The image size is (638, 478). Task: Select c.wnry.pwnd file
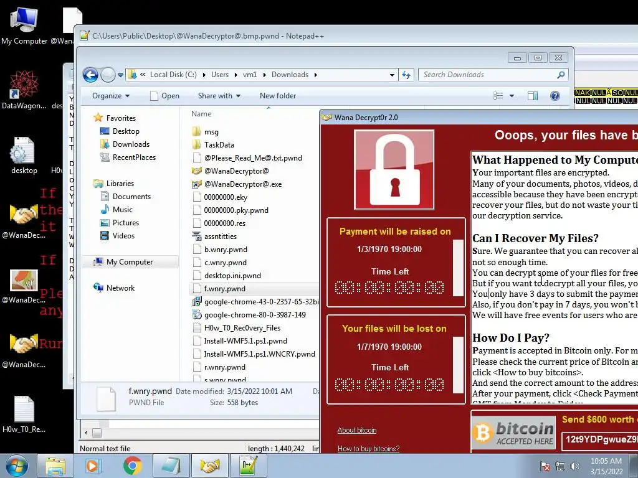[219, 263]
